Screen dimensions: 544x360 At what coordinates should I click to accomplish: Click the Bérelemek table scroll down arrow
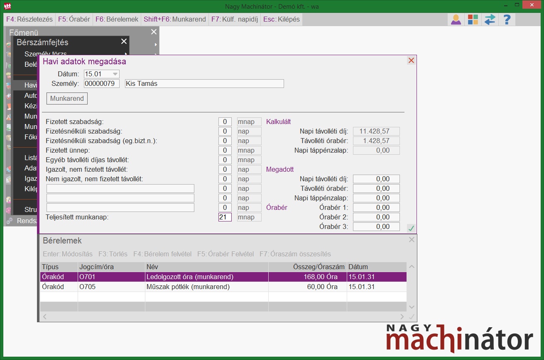click(412, 307)
